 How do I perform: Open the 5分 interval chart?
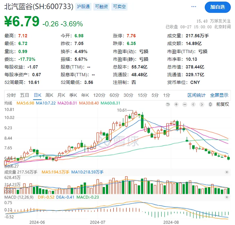coord(155,95)
